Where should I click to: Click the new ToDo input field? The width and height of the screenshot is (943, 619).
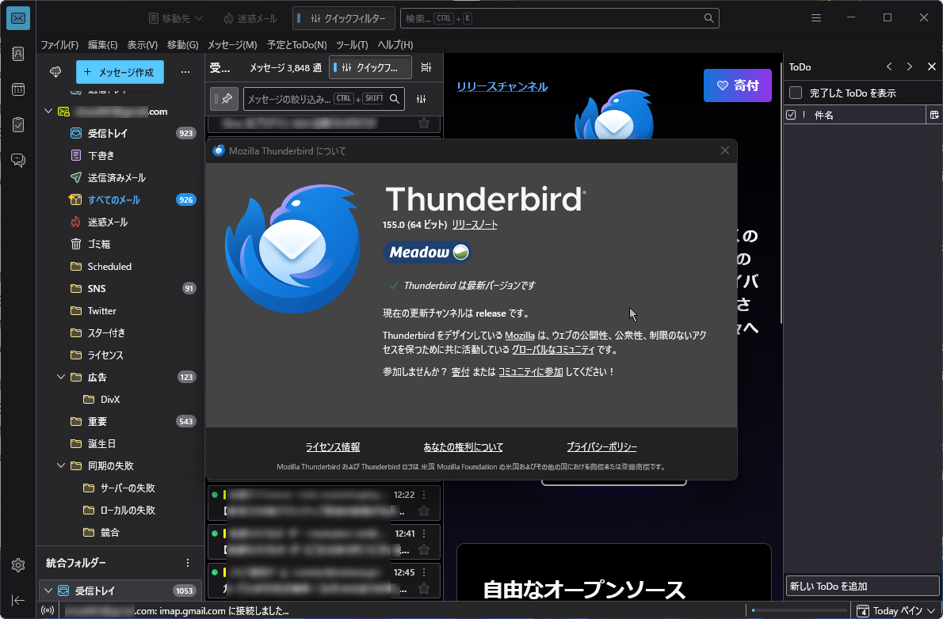[862, 586]
